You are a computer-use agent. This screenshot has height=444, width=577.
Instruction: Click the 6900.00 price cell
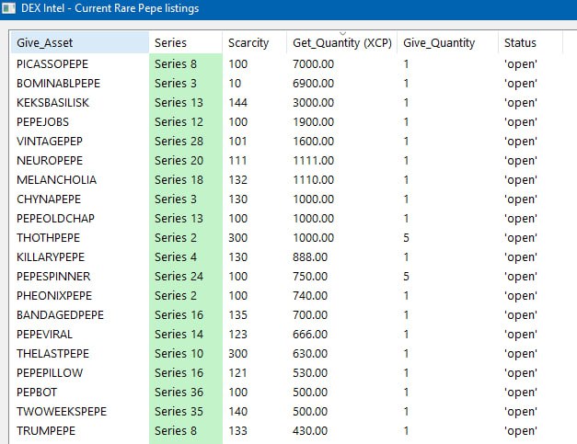point(313,84)
